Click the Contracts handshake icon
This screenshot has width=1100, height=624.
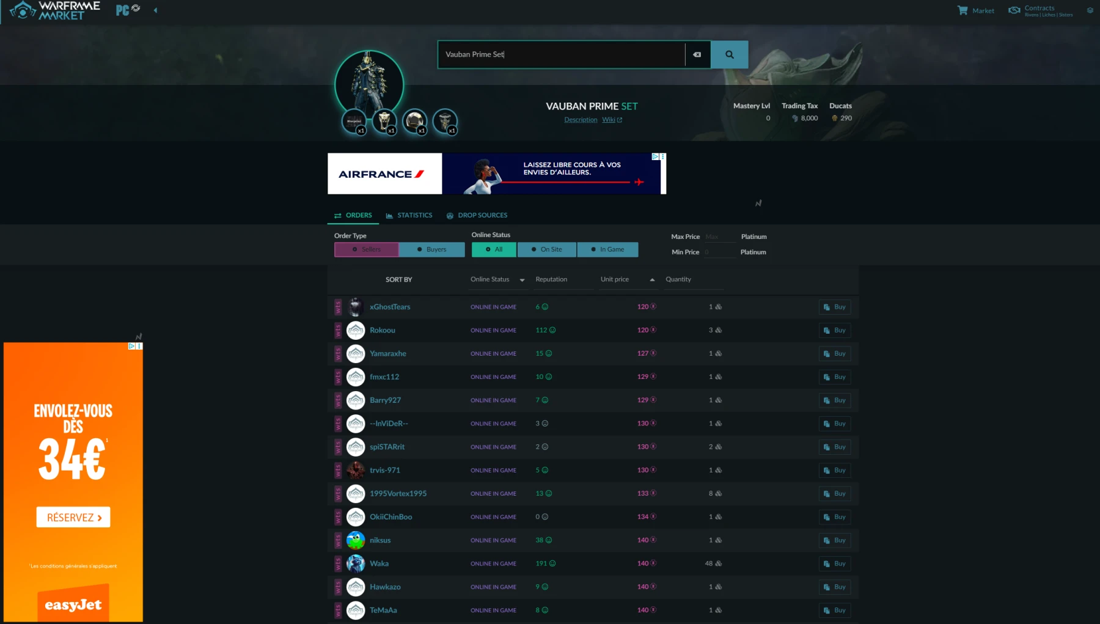1013,10
